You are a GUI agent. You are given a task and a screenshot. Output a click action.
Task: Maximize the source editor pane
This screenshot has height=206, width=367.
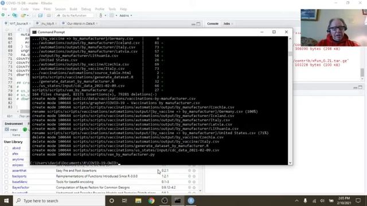198,23
